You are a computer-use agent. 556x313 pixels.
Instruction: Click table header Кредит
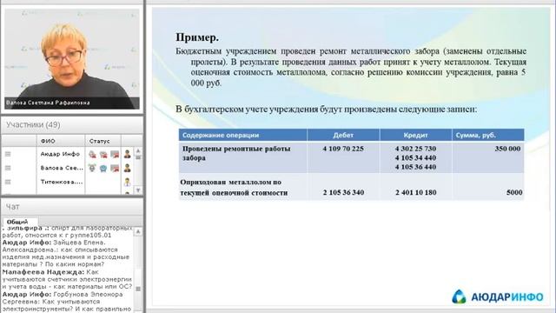click(x=415, y=136)
